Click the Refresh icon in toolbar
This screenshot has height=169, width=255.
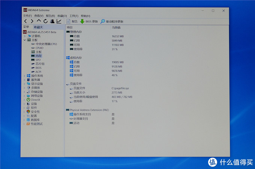click(45, 21)
